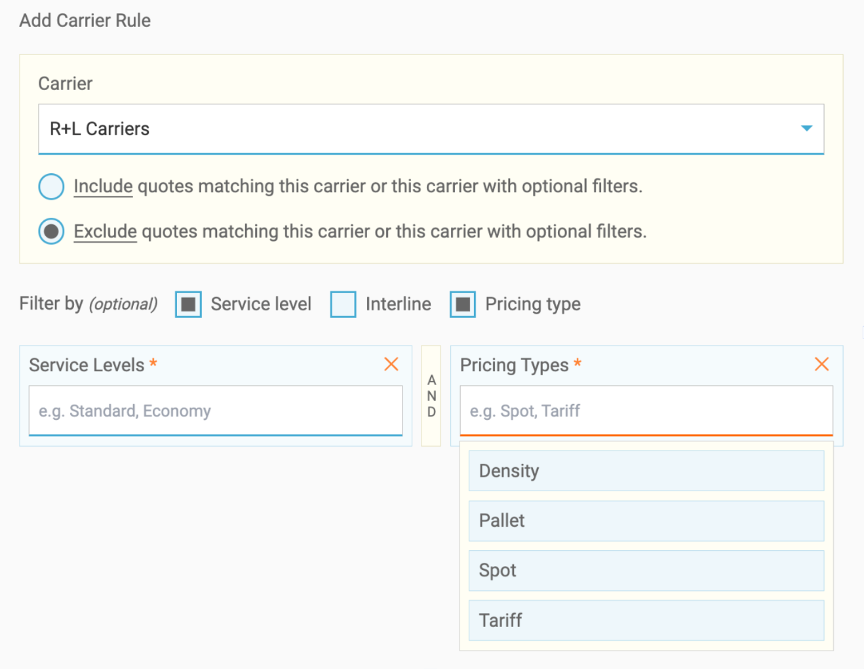Uncheck the Pricing type filter checkbox
This screenshot has width=864, height=669.
pos(463,304)
